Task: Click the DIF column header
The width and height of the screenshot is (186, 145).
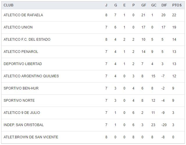Action: 164,5
